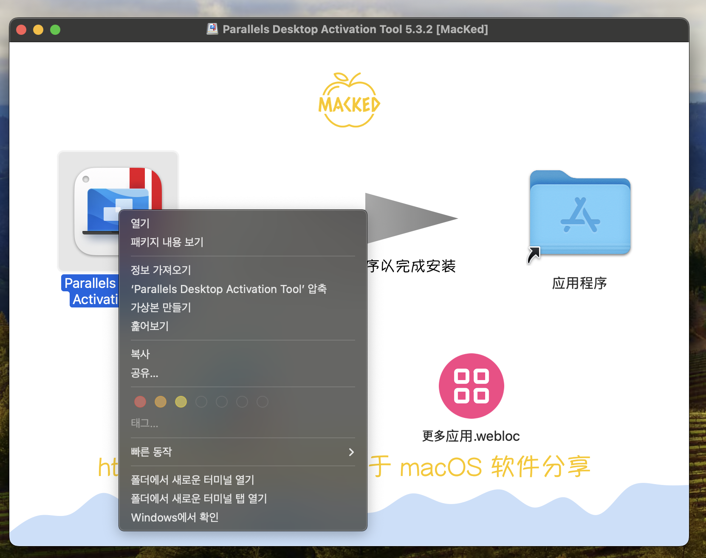
Task: Click the 应用程序 folder label
Action: [580, 283]
